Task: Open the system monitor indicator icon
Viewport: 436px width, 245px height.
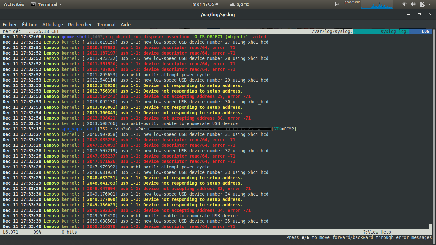Action: (x=338, y=4)
